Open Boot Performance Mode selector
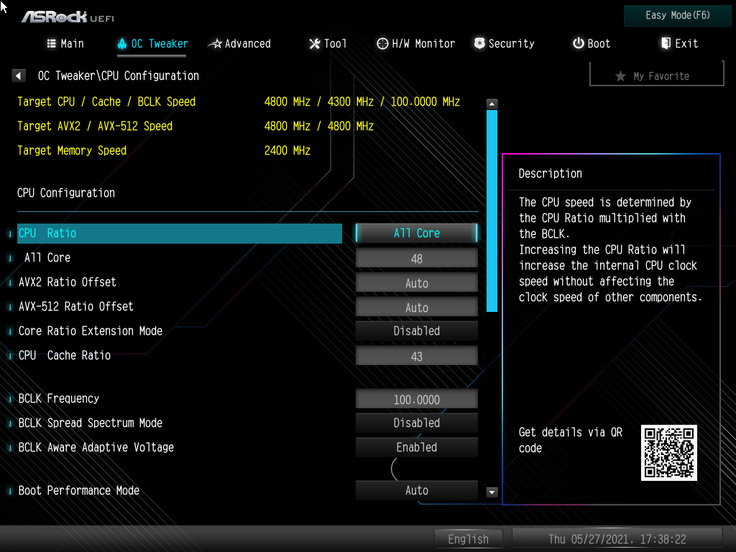The image size is (736, 552). (x=416, y=490)
